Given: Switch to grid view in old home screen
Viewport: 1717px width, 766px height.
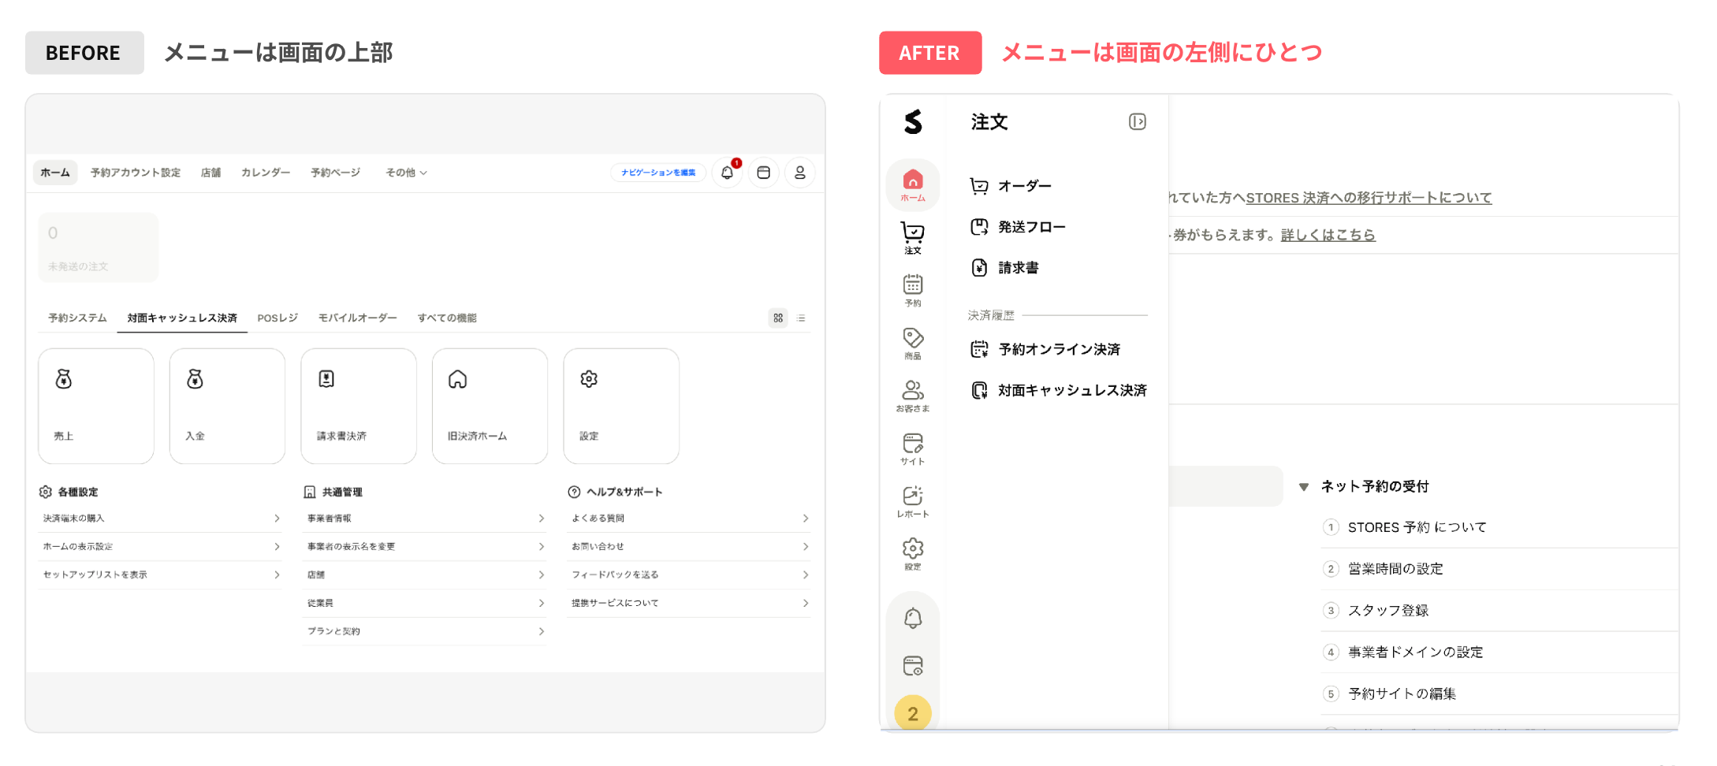Looking at the screenshot, I should (x=778, y=318).
